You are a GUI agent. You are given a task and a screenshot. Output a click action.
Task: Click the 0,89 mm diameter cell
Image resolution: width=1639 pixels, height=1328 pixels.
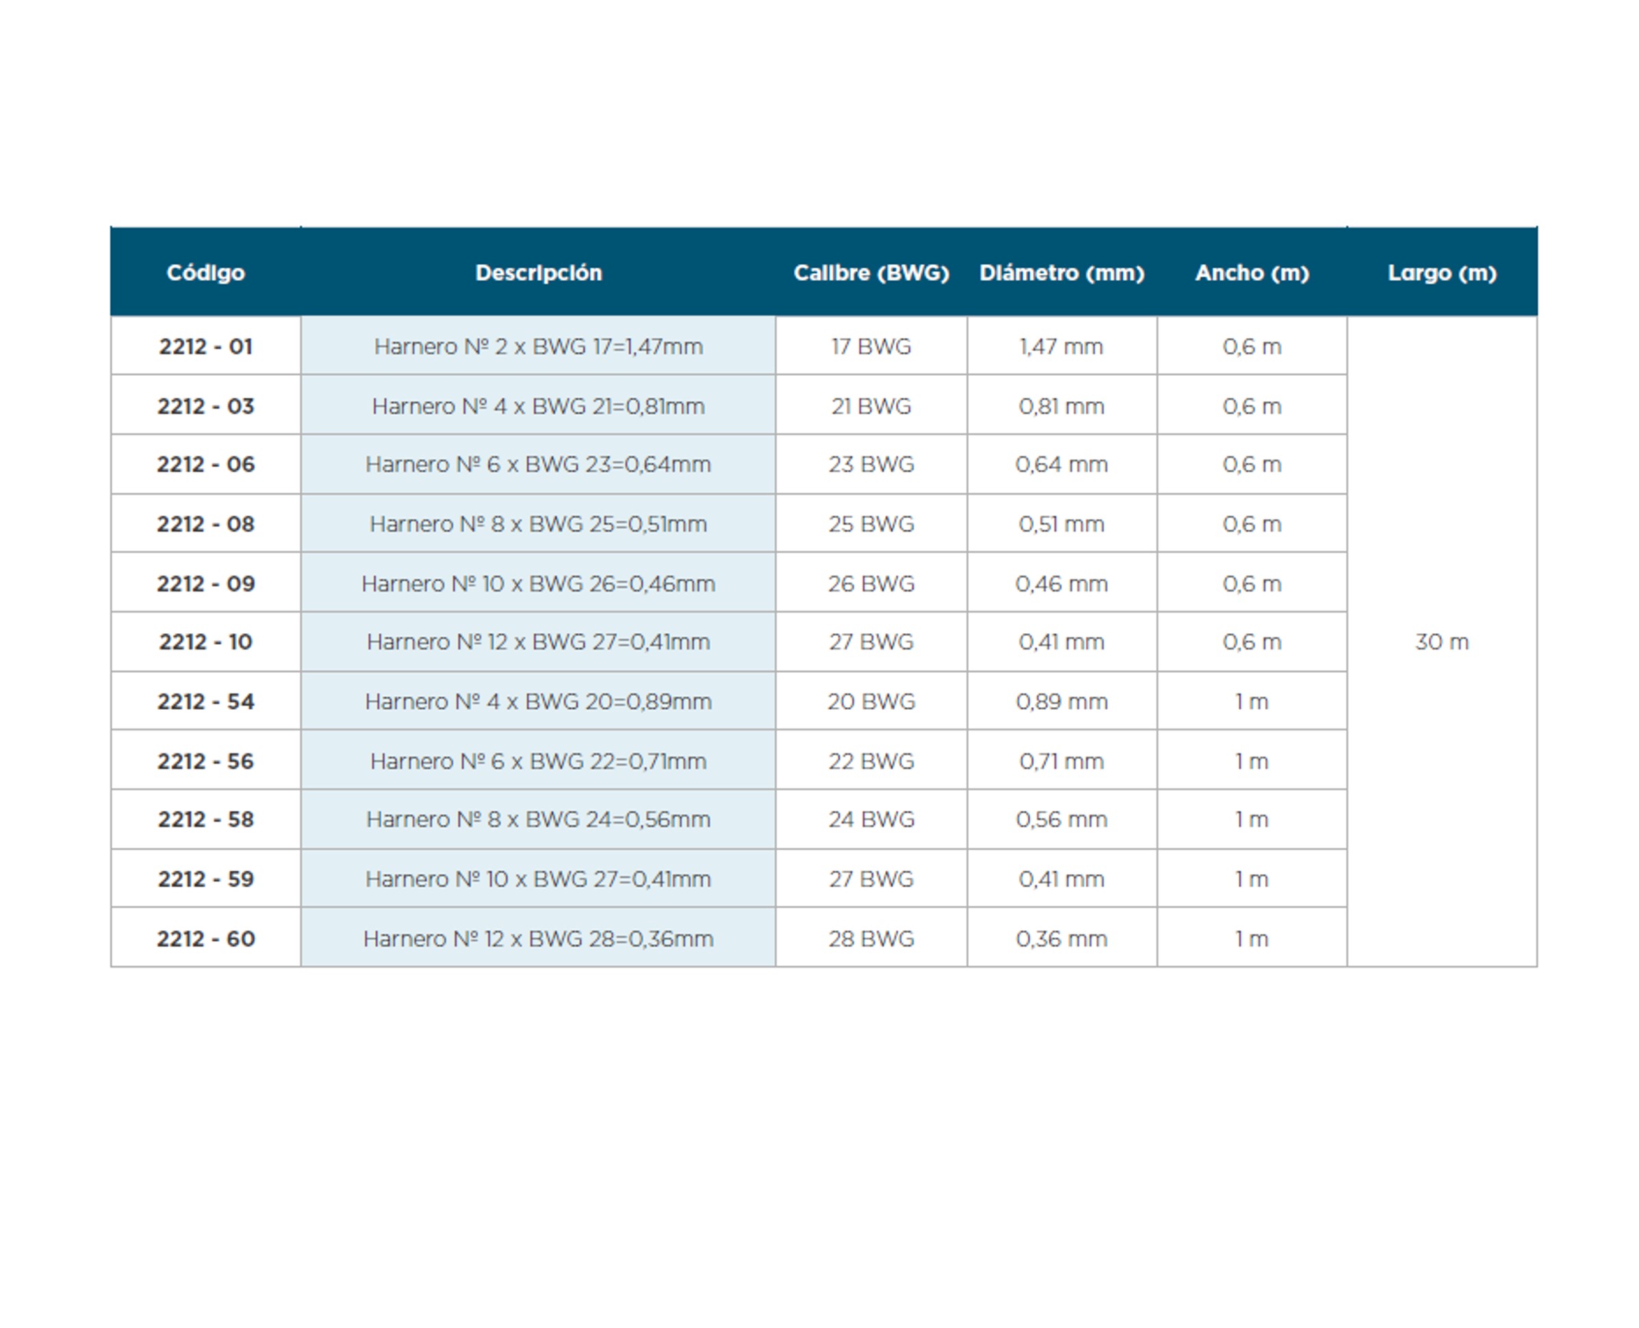click(x=1061, y=702)
